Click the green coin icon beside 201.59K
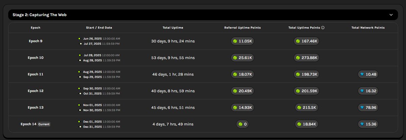Screen dimensions: 406x140 pos(298,91)
